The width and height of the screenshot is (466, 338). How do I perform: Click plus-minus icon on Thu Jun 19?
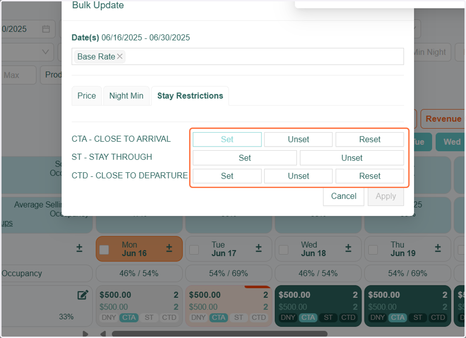(438, 248)
